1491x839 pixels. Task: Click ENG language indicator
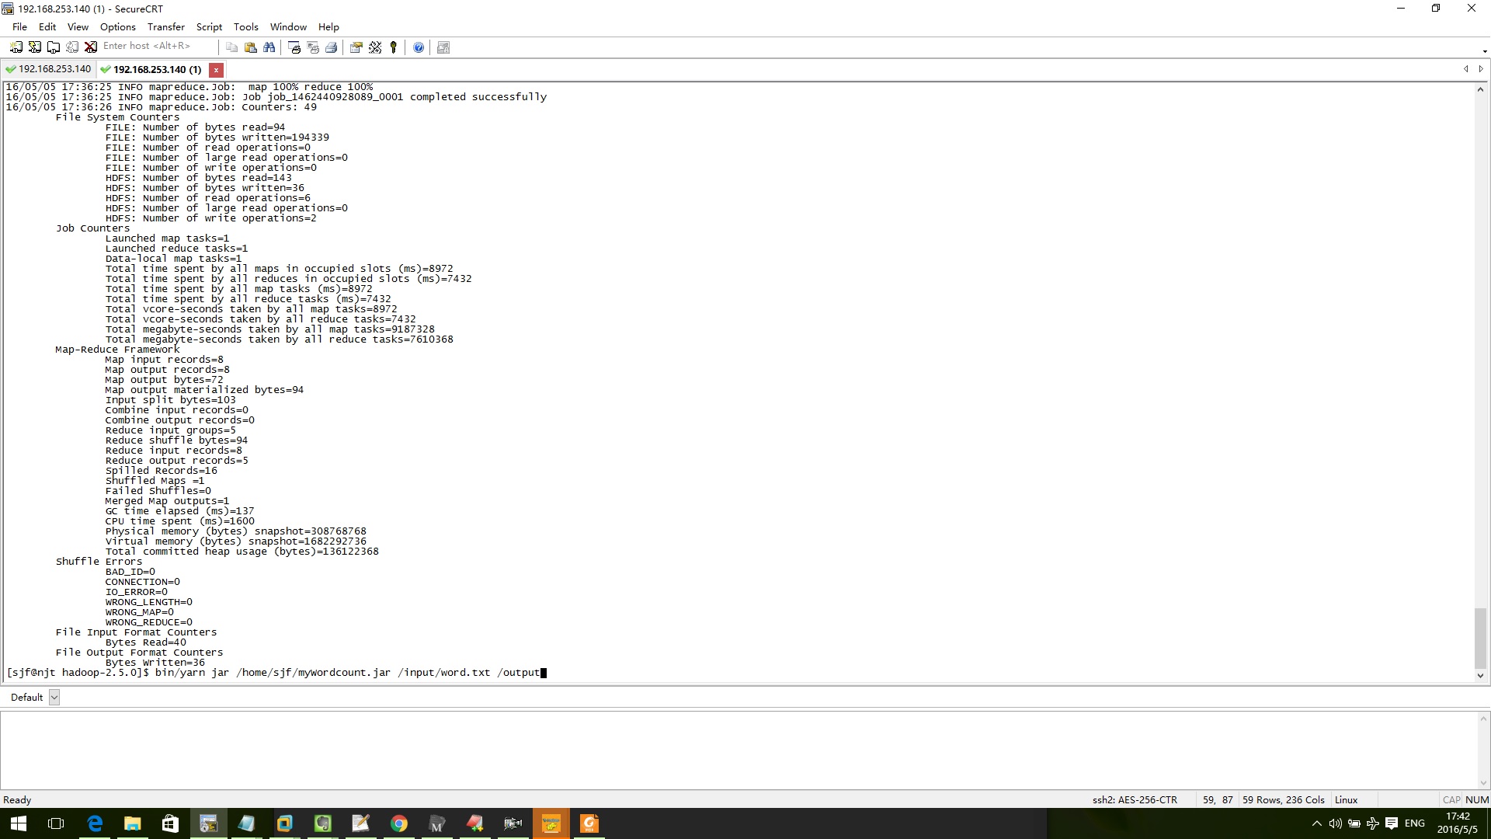[1415, 823]
